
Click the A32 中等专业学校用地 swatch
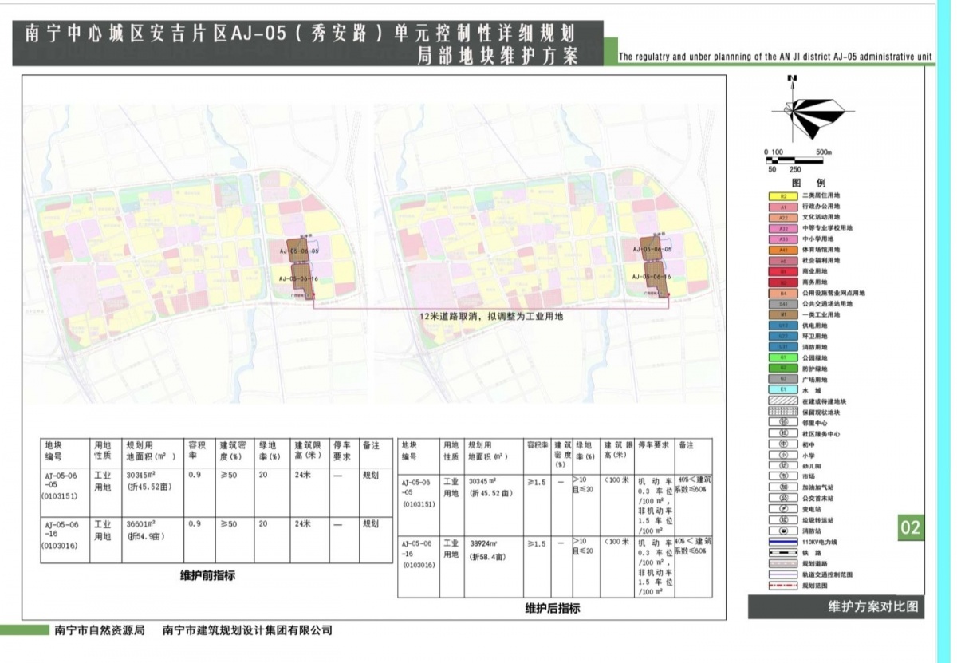tap(783, 227)
